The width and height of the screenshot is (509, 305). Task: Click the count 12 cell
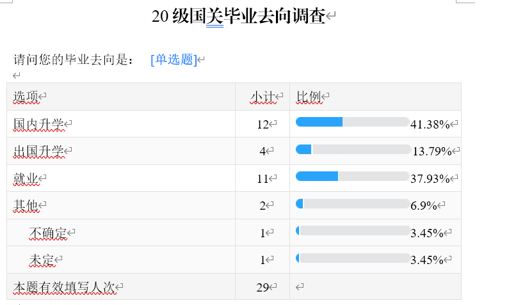pyautogui.click(x=263, y=124)
